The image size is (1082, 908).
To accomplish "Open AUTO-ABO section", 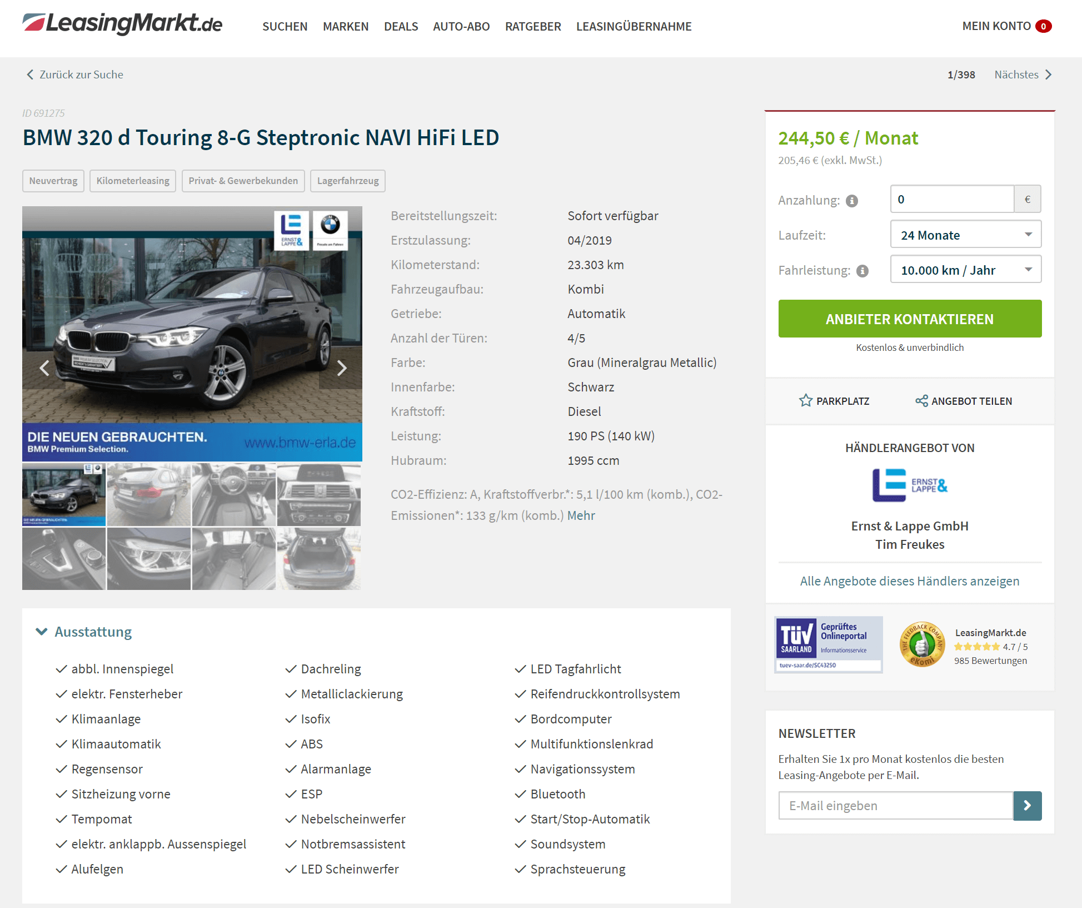I will (x=461, y=27).
